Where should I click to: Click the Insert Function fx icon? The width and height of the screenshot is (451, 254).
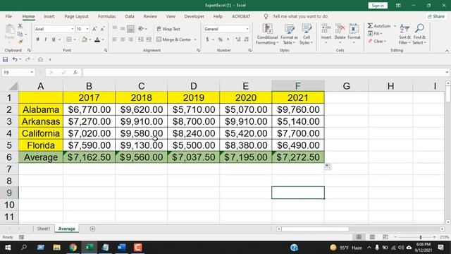75,73
